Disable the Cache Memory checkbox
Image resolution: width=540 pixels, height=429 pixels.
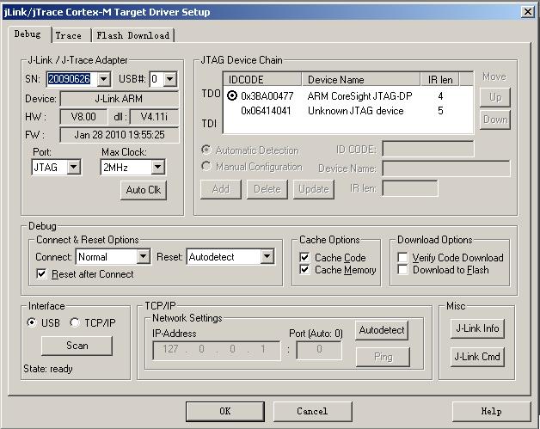[x=304, y=270]
